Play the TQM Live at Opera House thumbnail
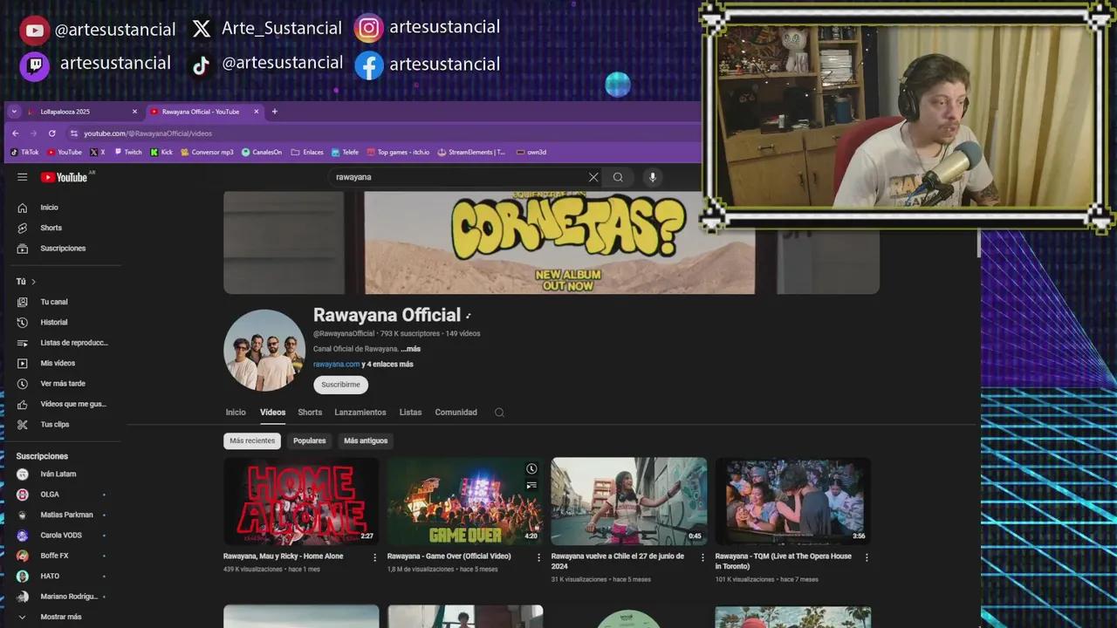Image resolution: width=1117 pixels, height=628 pixels. (x=793, y=502)
